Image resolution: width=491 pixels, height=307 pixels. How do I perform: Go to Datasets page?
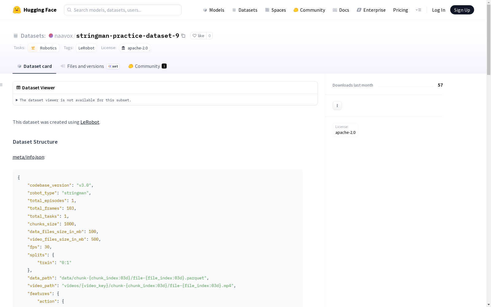tap(245, 10)
